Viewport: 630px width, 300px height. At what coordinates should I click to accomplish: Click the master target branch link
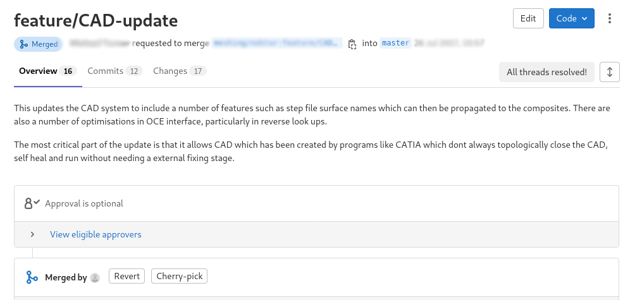(396, 44)
